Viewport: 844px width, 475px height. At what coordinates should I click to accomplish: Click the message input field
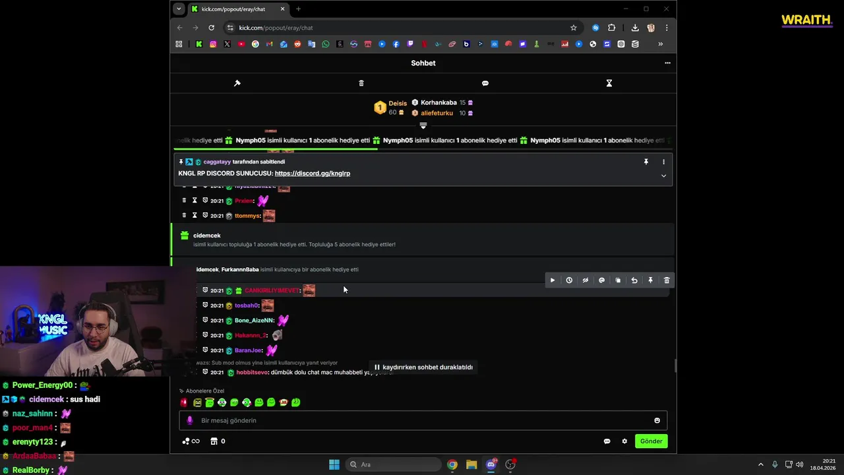422,421
